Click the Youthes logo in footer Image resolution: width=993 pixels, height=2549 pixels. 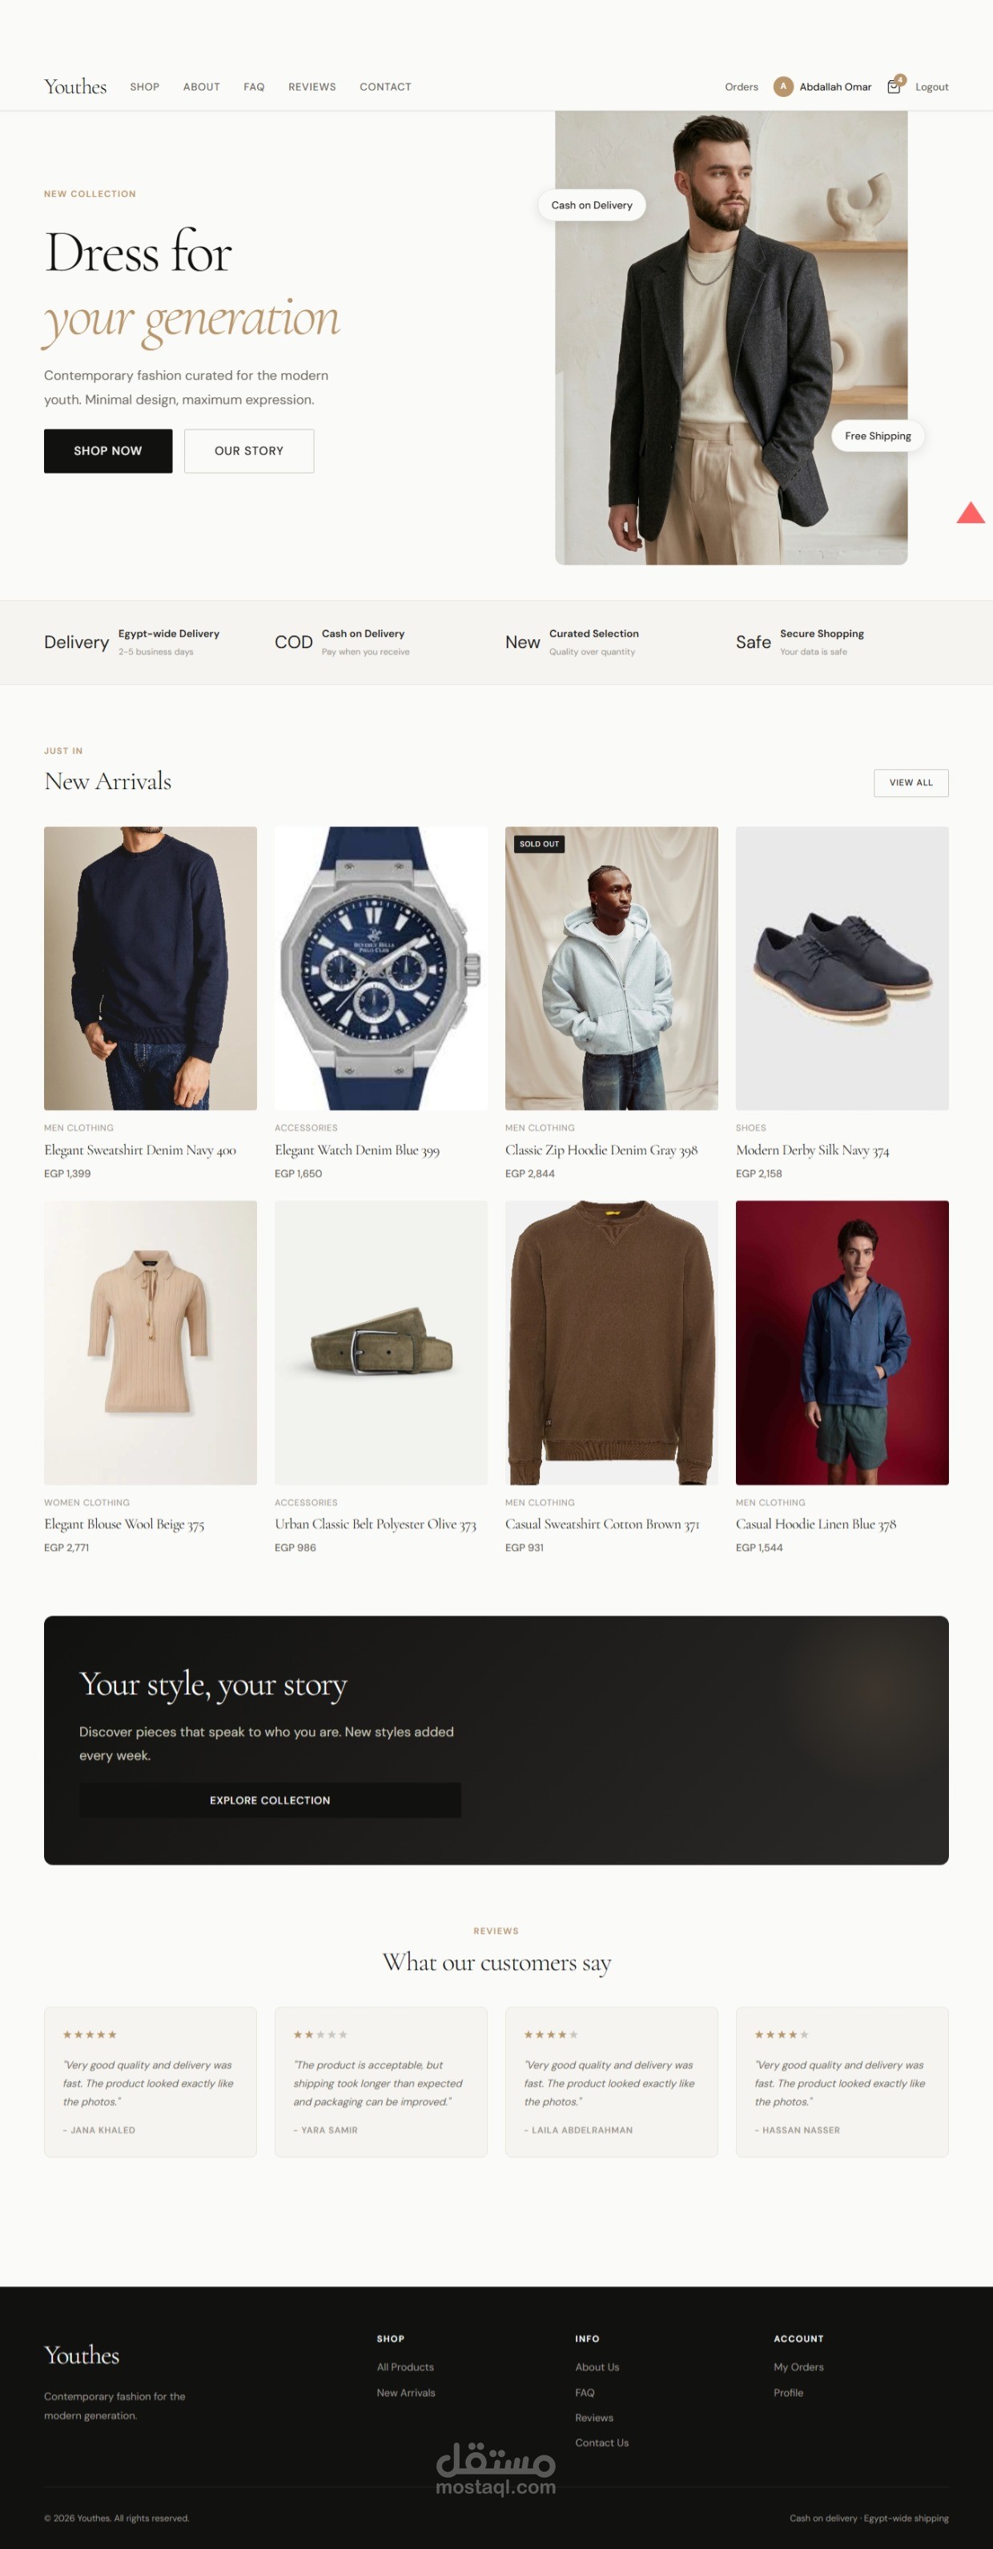point(81,2355)
